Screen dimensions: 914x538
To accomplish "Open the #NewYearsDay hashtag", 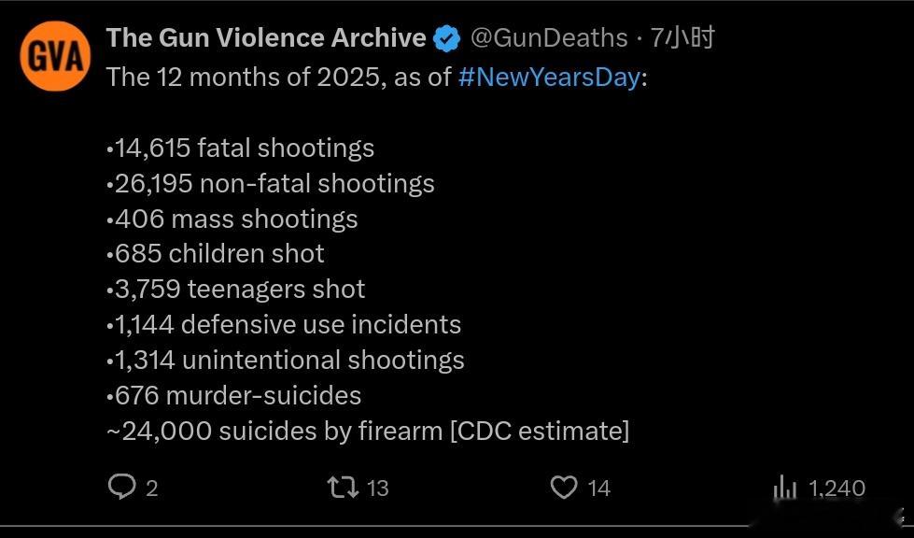I will [550, 77].
